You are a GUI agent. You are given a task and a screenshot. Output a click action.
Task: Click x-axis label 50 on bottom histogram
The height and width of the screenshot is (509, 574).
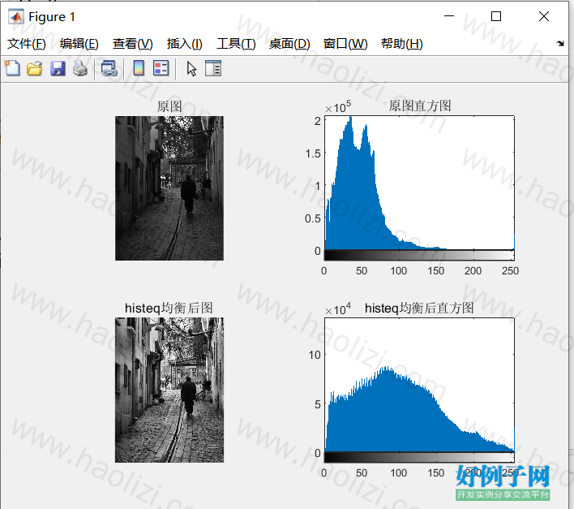[362, 472]
